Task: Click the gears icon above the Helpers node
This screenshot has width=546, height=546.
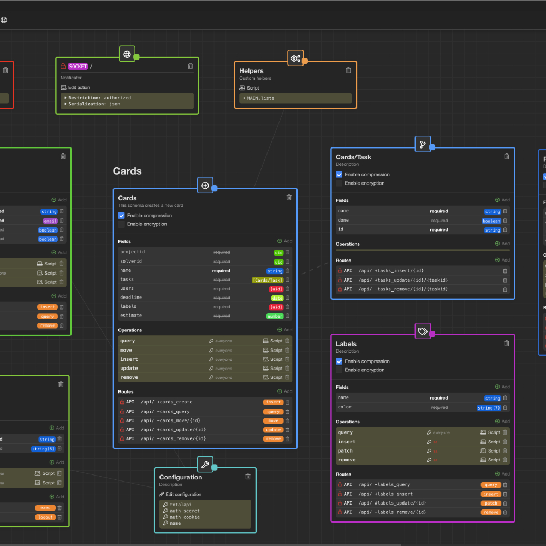Action: pos(295,58)
